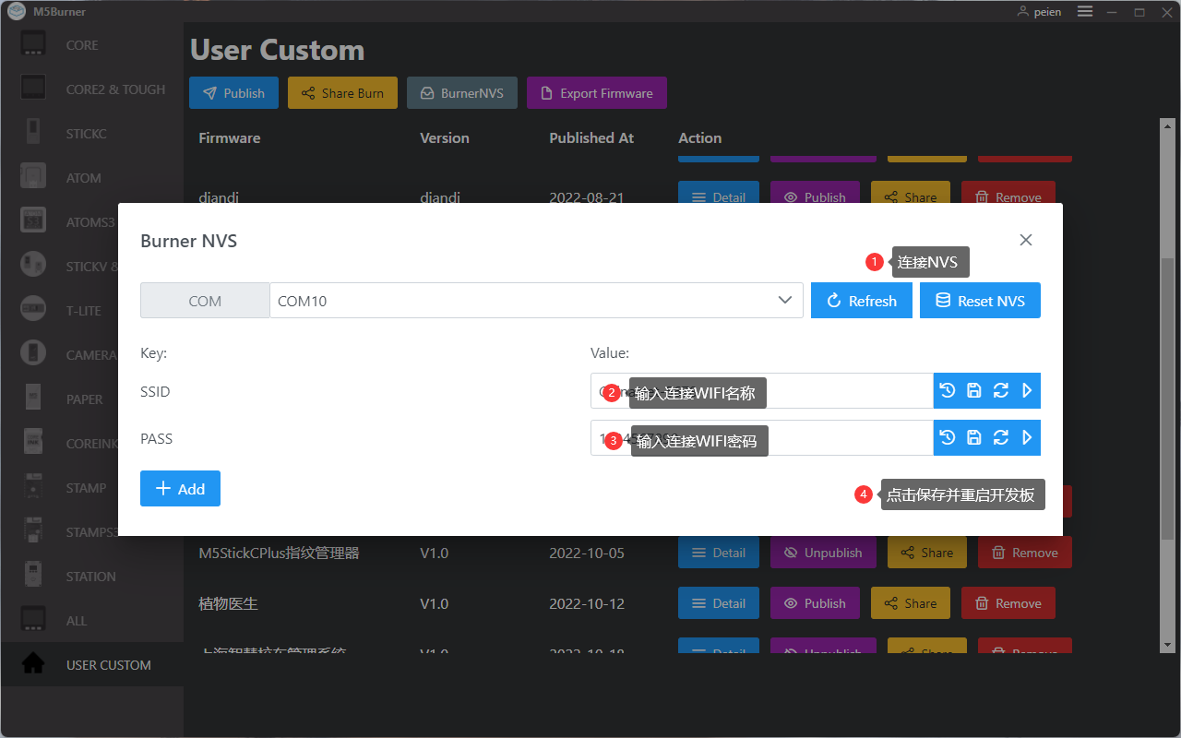
Task: Click the Version column header
Action: [445, 137]
